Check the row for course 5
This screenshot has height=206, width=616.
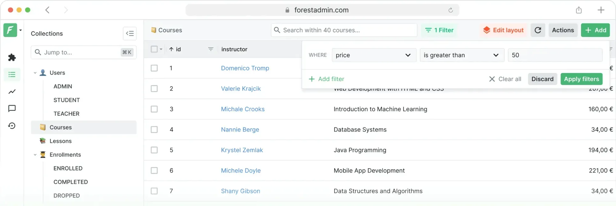pos(154,150)
